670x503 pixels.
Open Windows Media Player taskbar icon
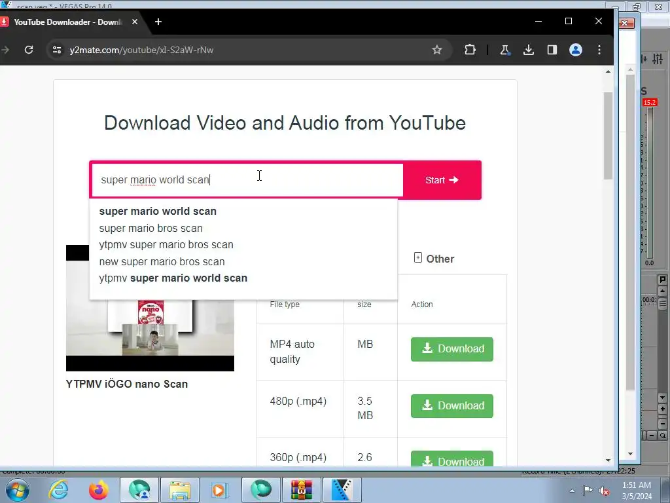[x=220, y=490]
